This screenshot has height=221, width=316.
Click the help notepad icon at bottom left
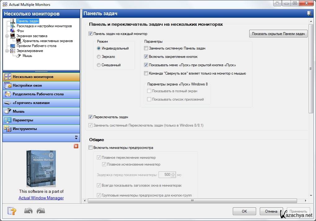click(x=12, y=211)
